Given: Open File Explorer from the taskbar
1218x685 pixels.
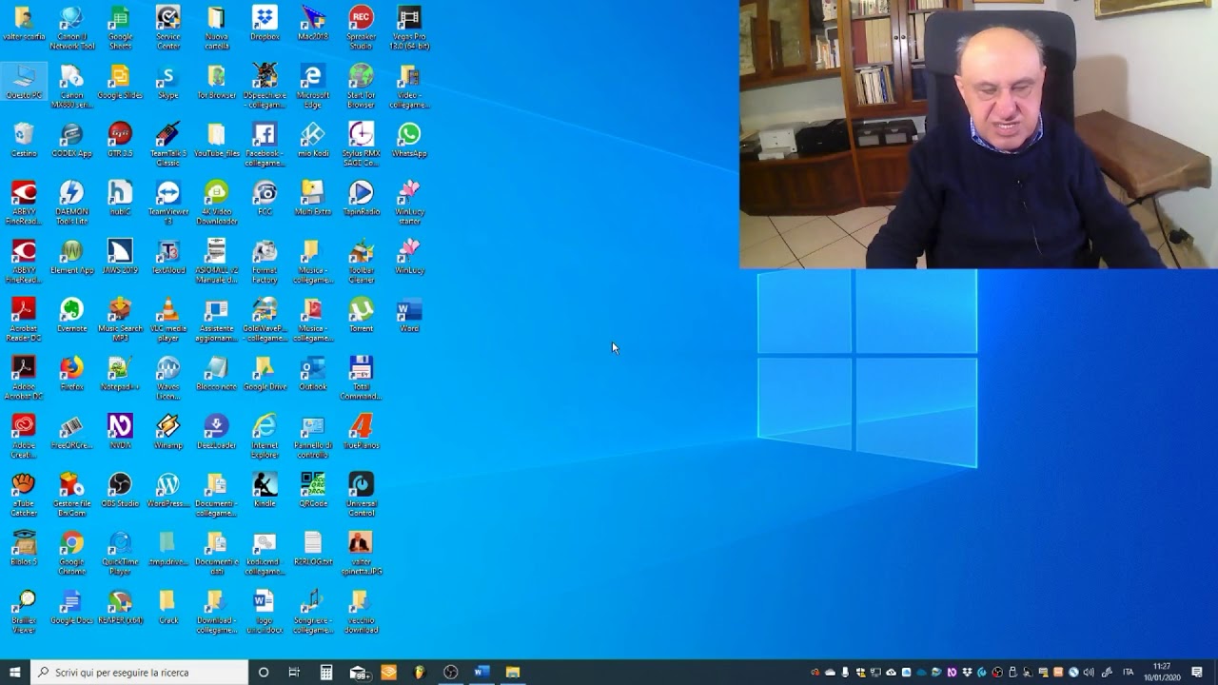Looking at the screenshot, I should pyautogui.click(x=513, y=672).
